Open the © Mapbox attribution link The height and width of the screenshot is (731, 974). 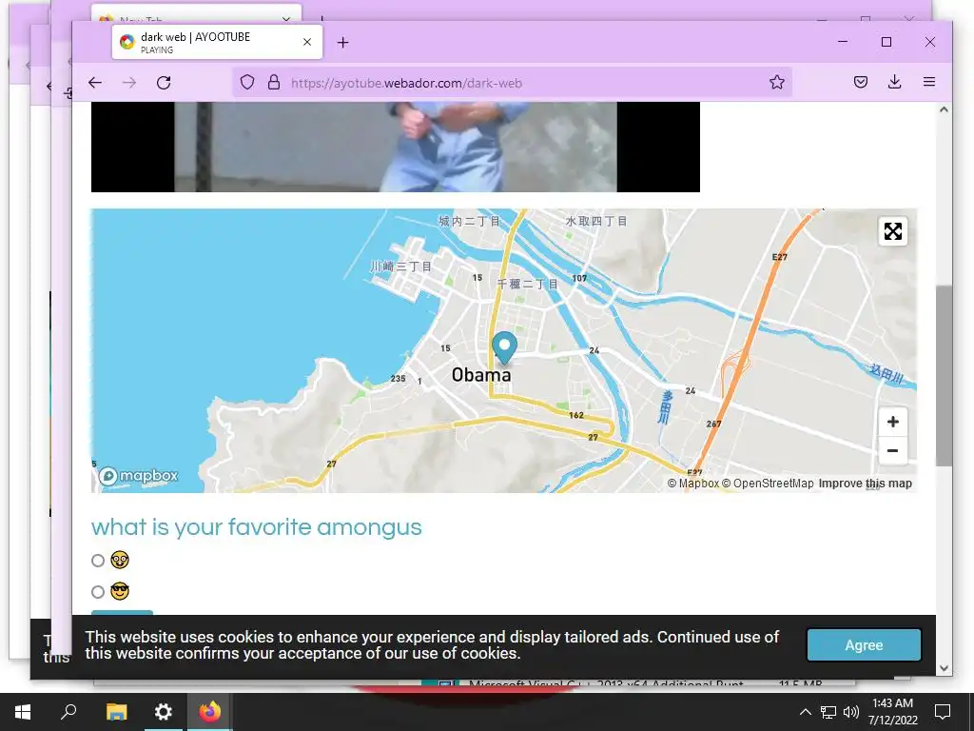[x=692, y=484]
